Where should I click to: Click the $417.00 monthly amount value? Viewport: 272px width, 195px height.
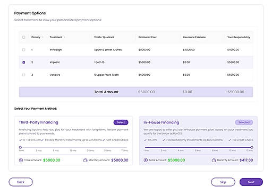click(x=246, y=160)
